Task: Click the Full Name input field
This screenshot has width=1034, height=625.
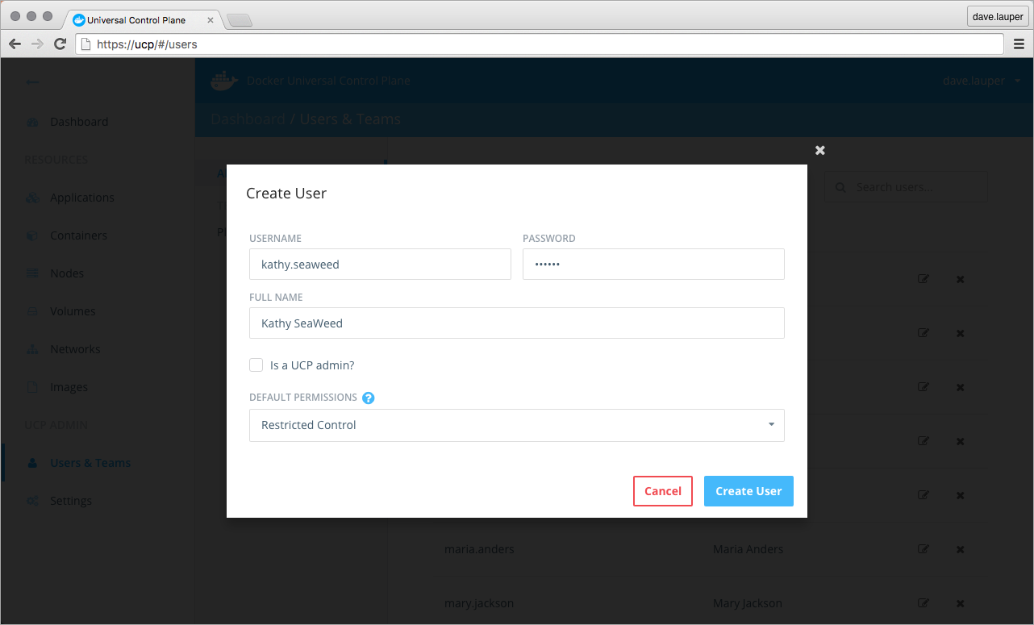Action: (516, 323)
